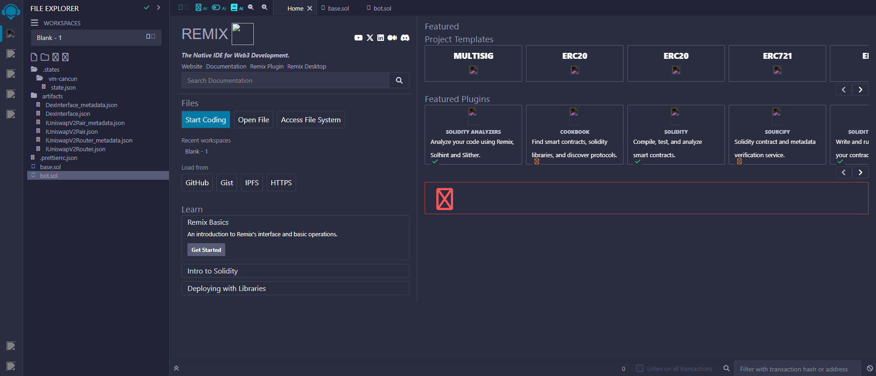Click the run script icon in the editor toolbar

coord(183,7)
